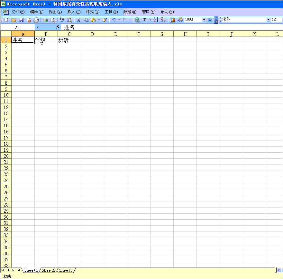Expand the zoom percentage dropdown
283x279 pixels.
coord(204,20)
